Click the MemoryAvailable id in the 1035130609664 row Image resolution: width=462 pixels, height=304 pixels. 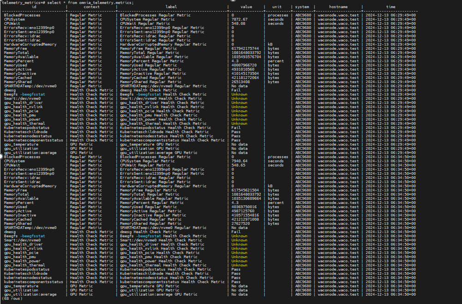pos(21,198)
